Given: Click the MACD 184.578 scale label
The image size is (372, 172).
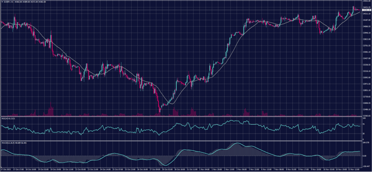Looking at the screenshot, I should pyautogui.click(x=366, y=143).
